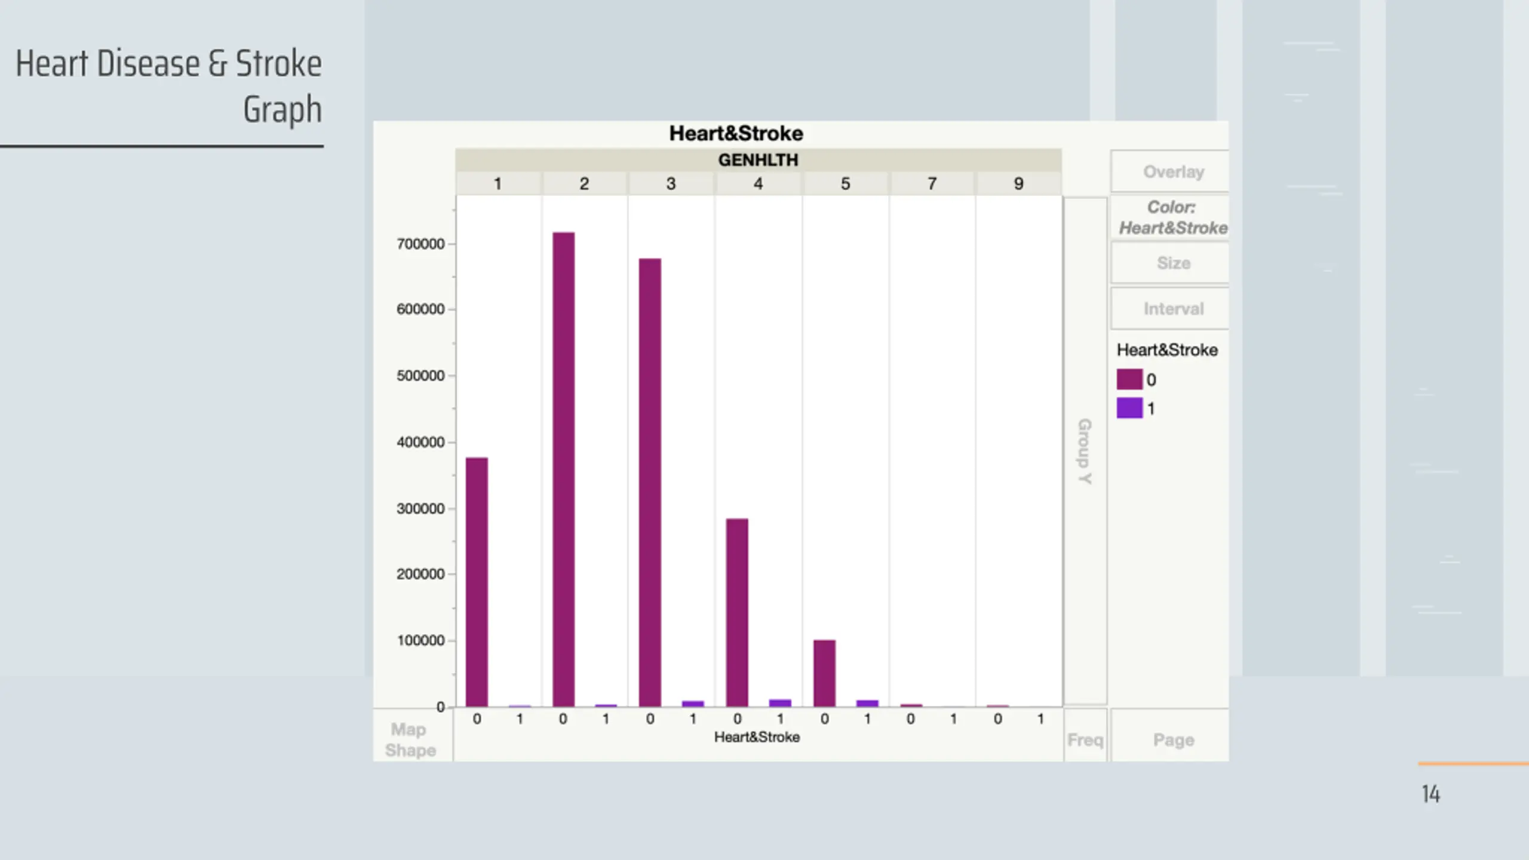Click the purple bar in GENHLTH 4
Viewport: 1529px width, 860px height.
tap(780, 703)
